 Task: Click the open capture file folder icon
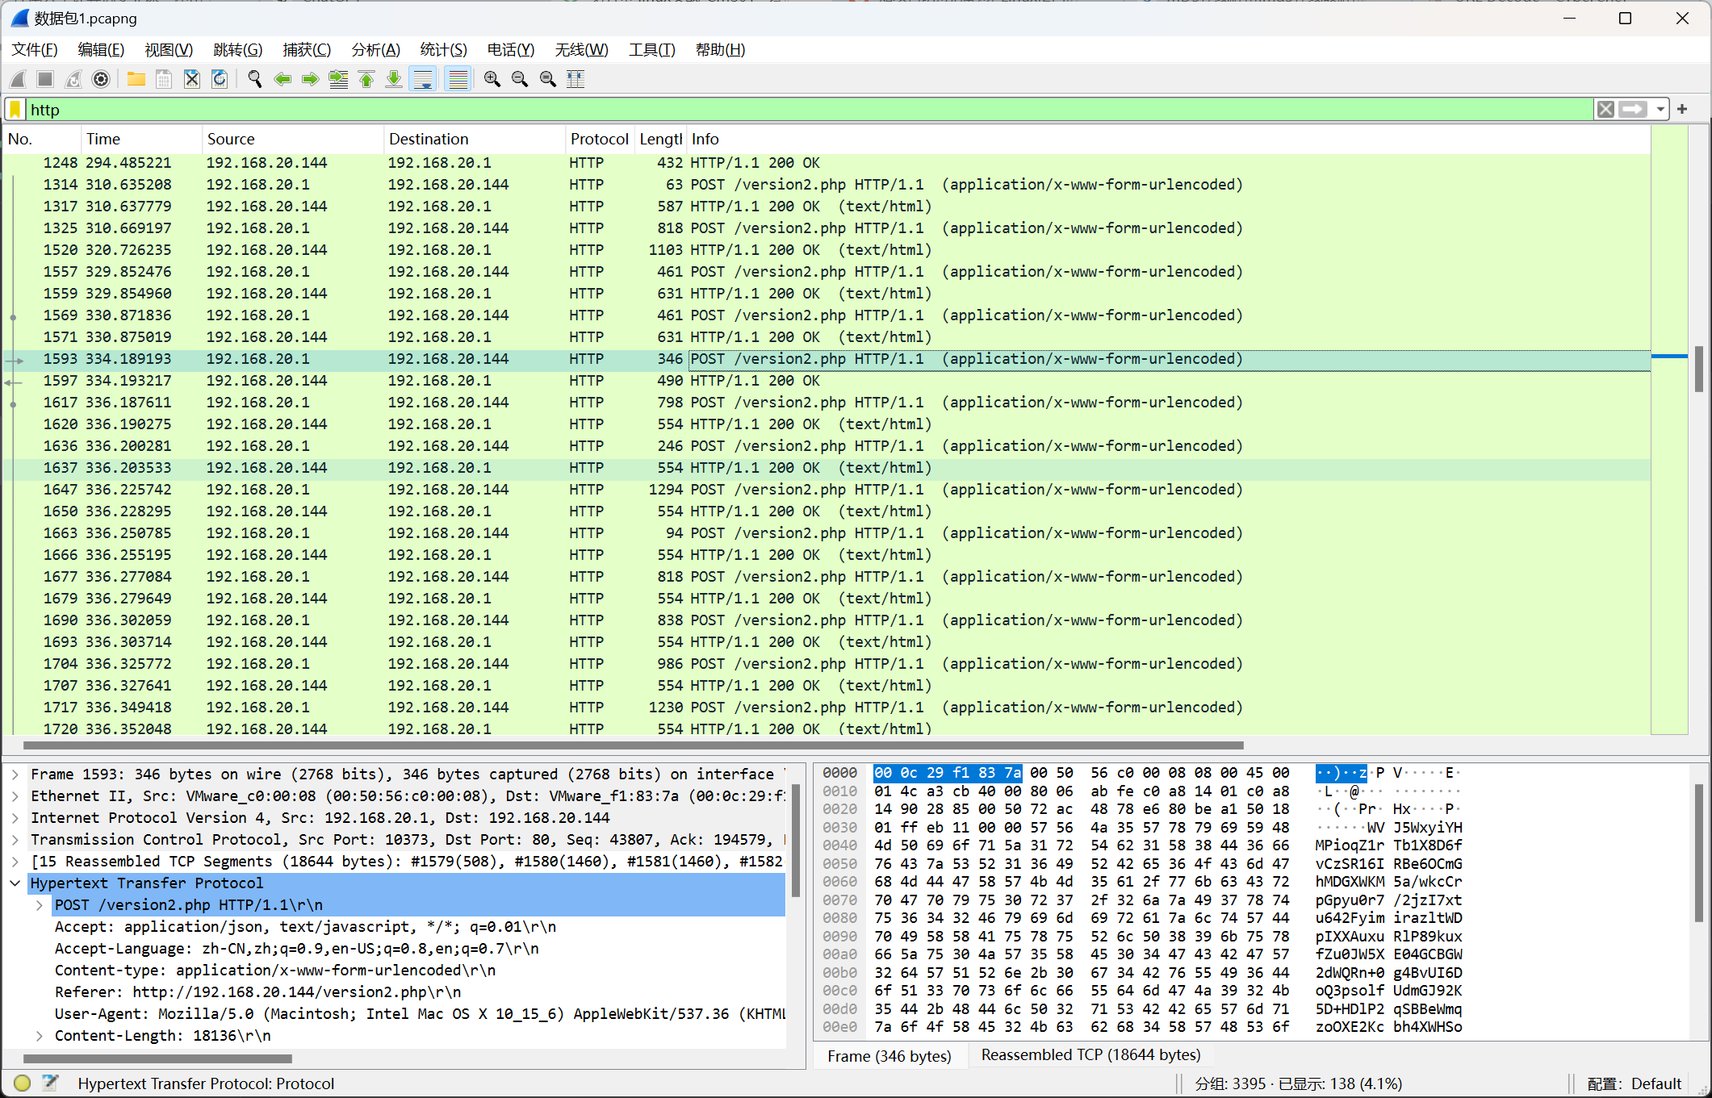tap(136, 79)
